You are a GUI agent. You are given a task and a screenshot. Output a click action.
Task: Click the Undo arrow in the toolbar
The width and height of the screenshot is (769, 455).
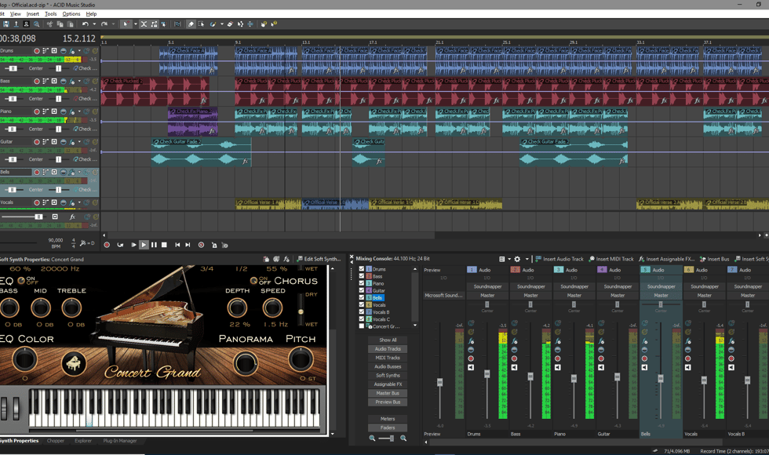pos(86,24)
